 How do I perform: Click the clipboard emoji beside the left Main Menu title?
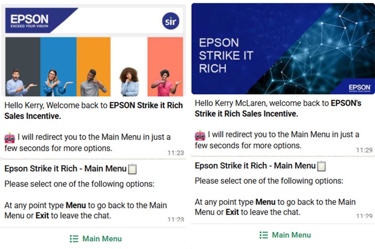[x=132, y=169]
